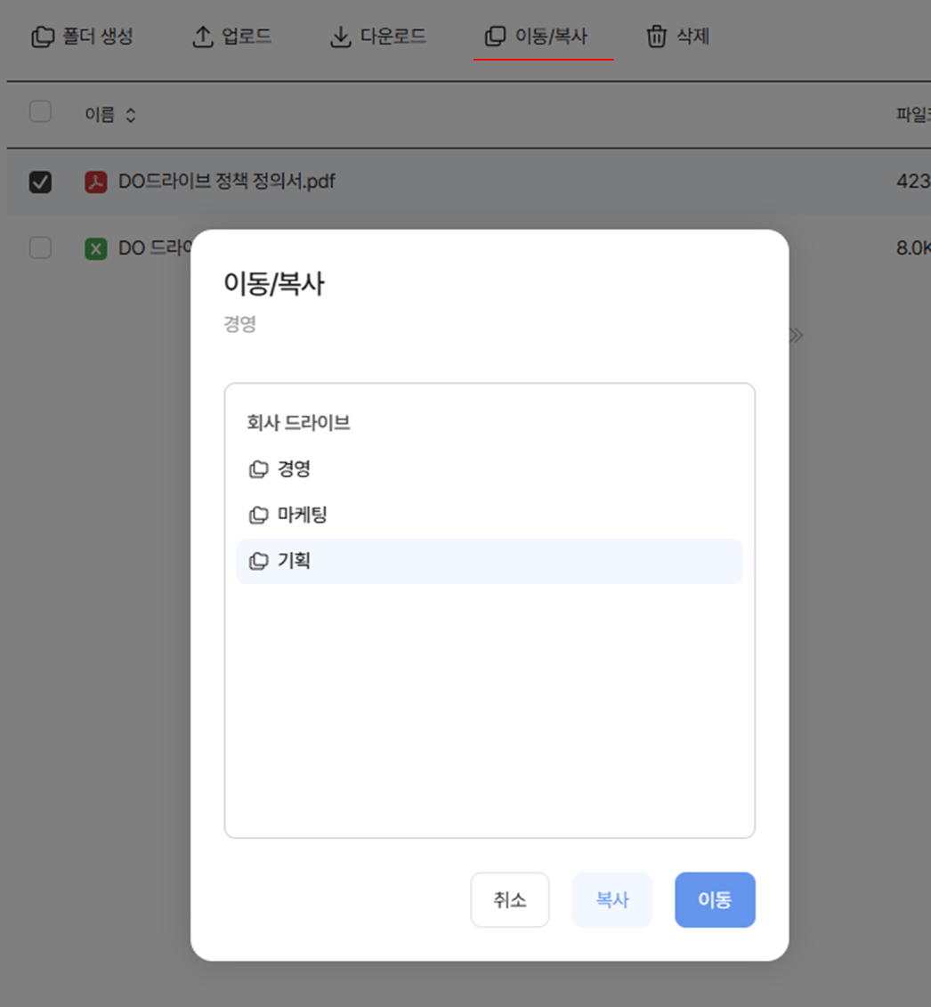Open the DO드라이브 정책 정의서.pdf file name
The width and height of the screenshot is (931, 1007).
tap(226, 182)
